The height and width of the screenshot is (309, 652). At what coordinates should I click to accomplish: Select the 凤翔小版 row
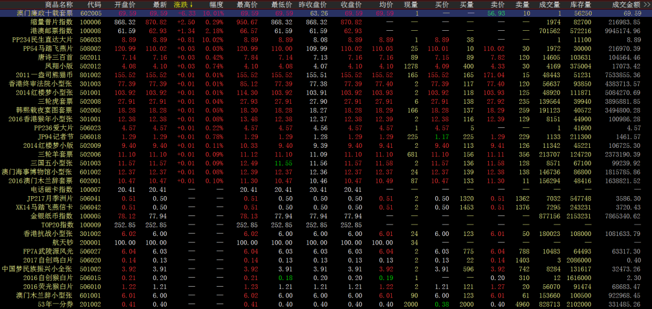tap(326, 66)
